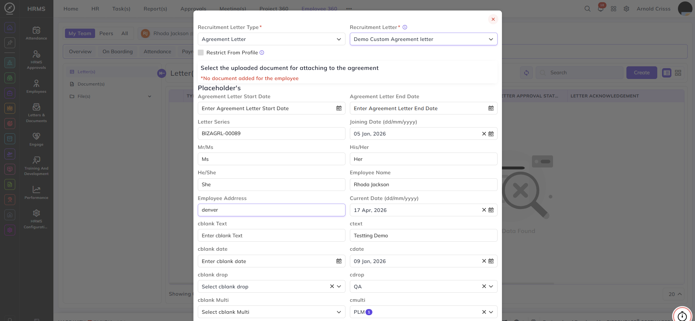The width and height of the screenshot is (695, 321).
Task: Open calendar for Agreement Letter End Date
Action: [x=491, y=108]
